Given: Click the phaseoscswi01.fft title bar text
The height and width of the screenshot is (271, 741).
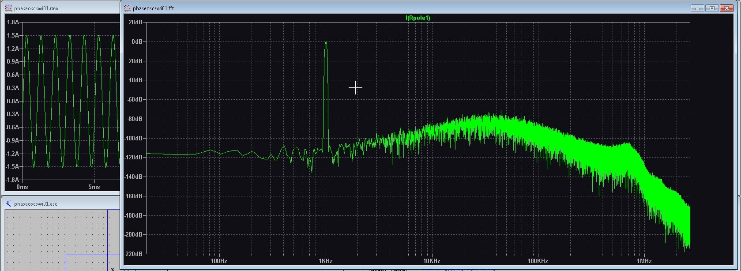Looking at the screenshot, I should click(x=153, y=8).
